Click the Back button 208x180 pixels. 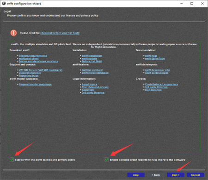[156, 175]
